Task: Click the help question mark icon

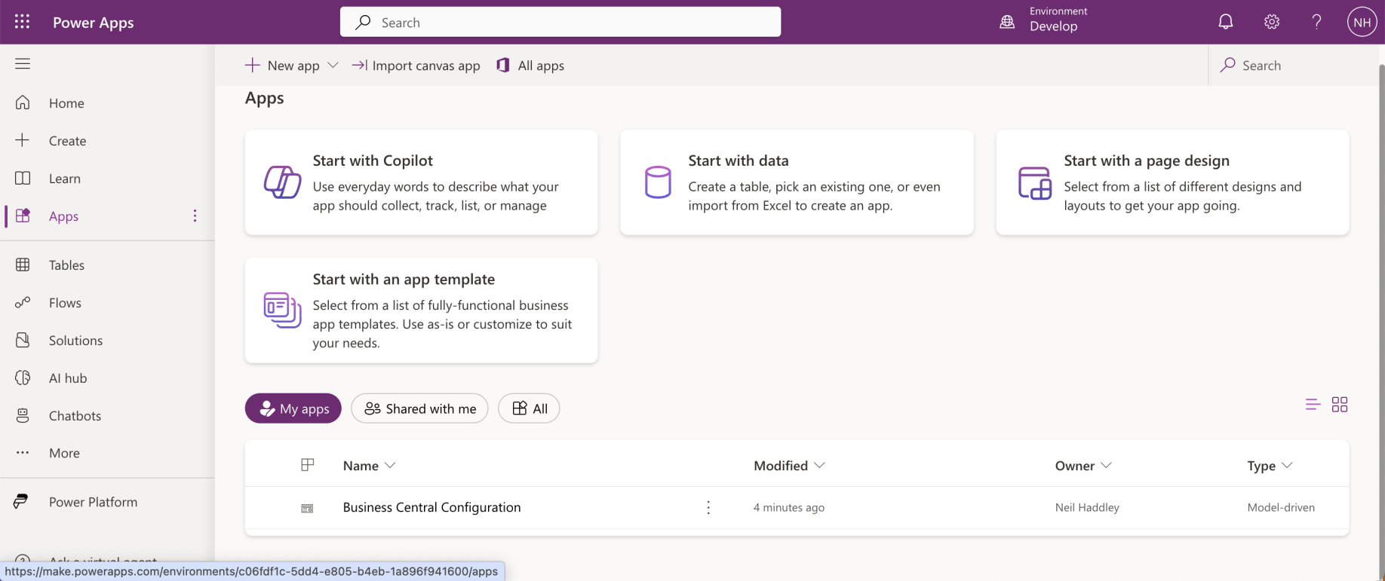Action: pyautogui.click(x=1316, y=22)
